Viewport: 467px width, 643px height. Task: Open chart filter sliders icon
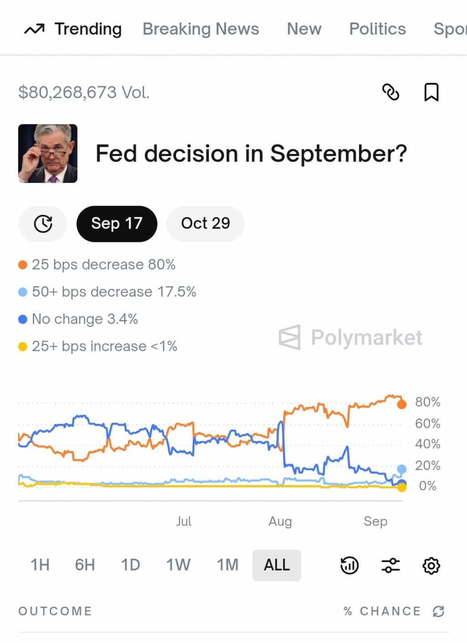[x=390, y=565]
